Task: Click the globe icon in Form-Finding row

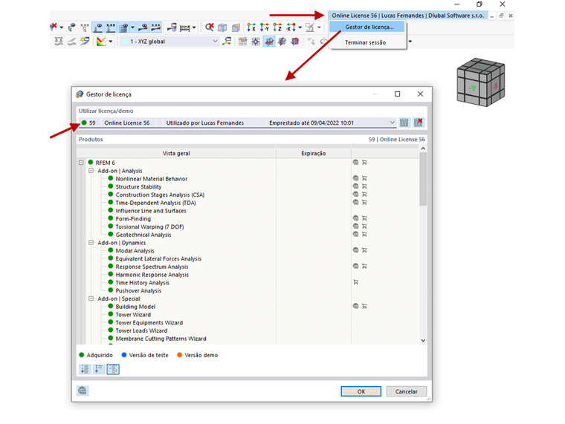Action: 355,218
